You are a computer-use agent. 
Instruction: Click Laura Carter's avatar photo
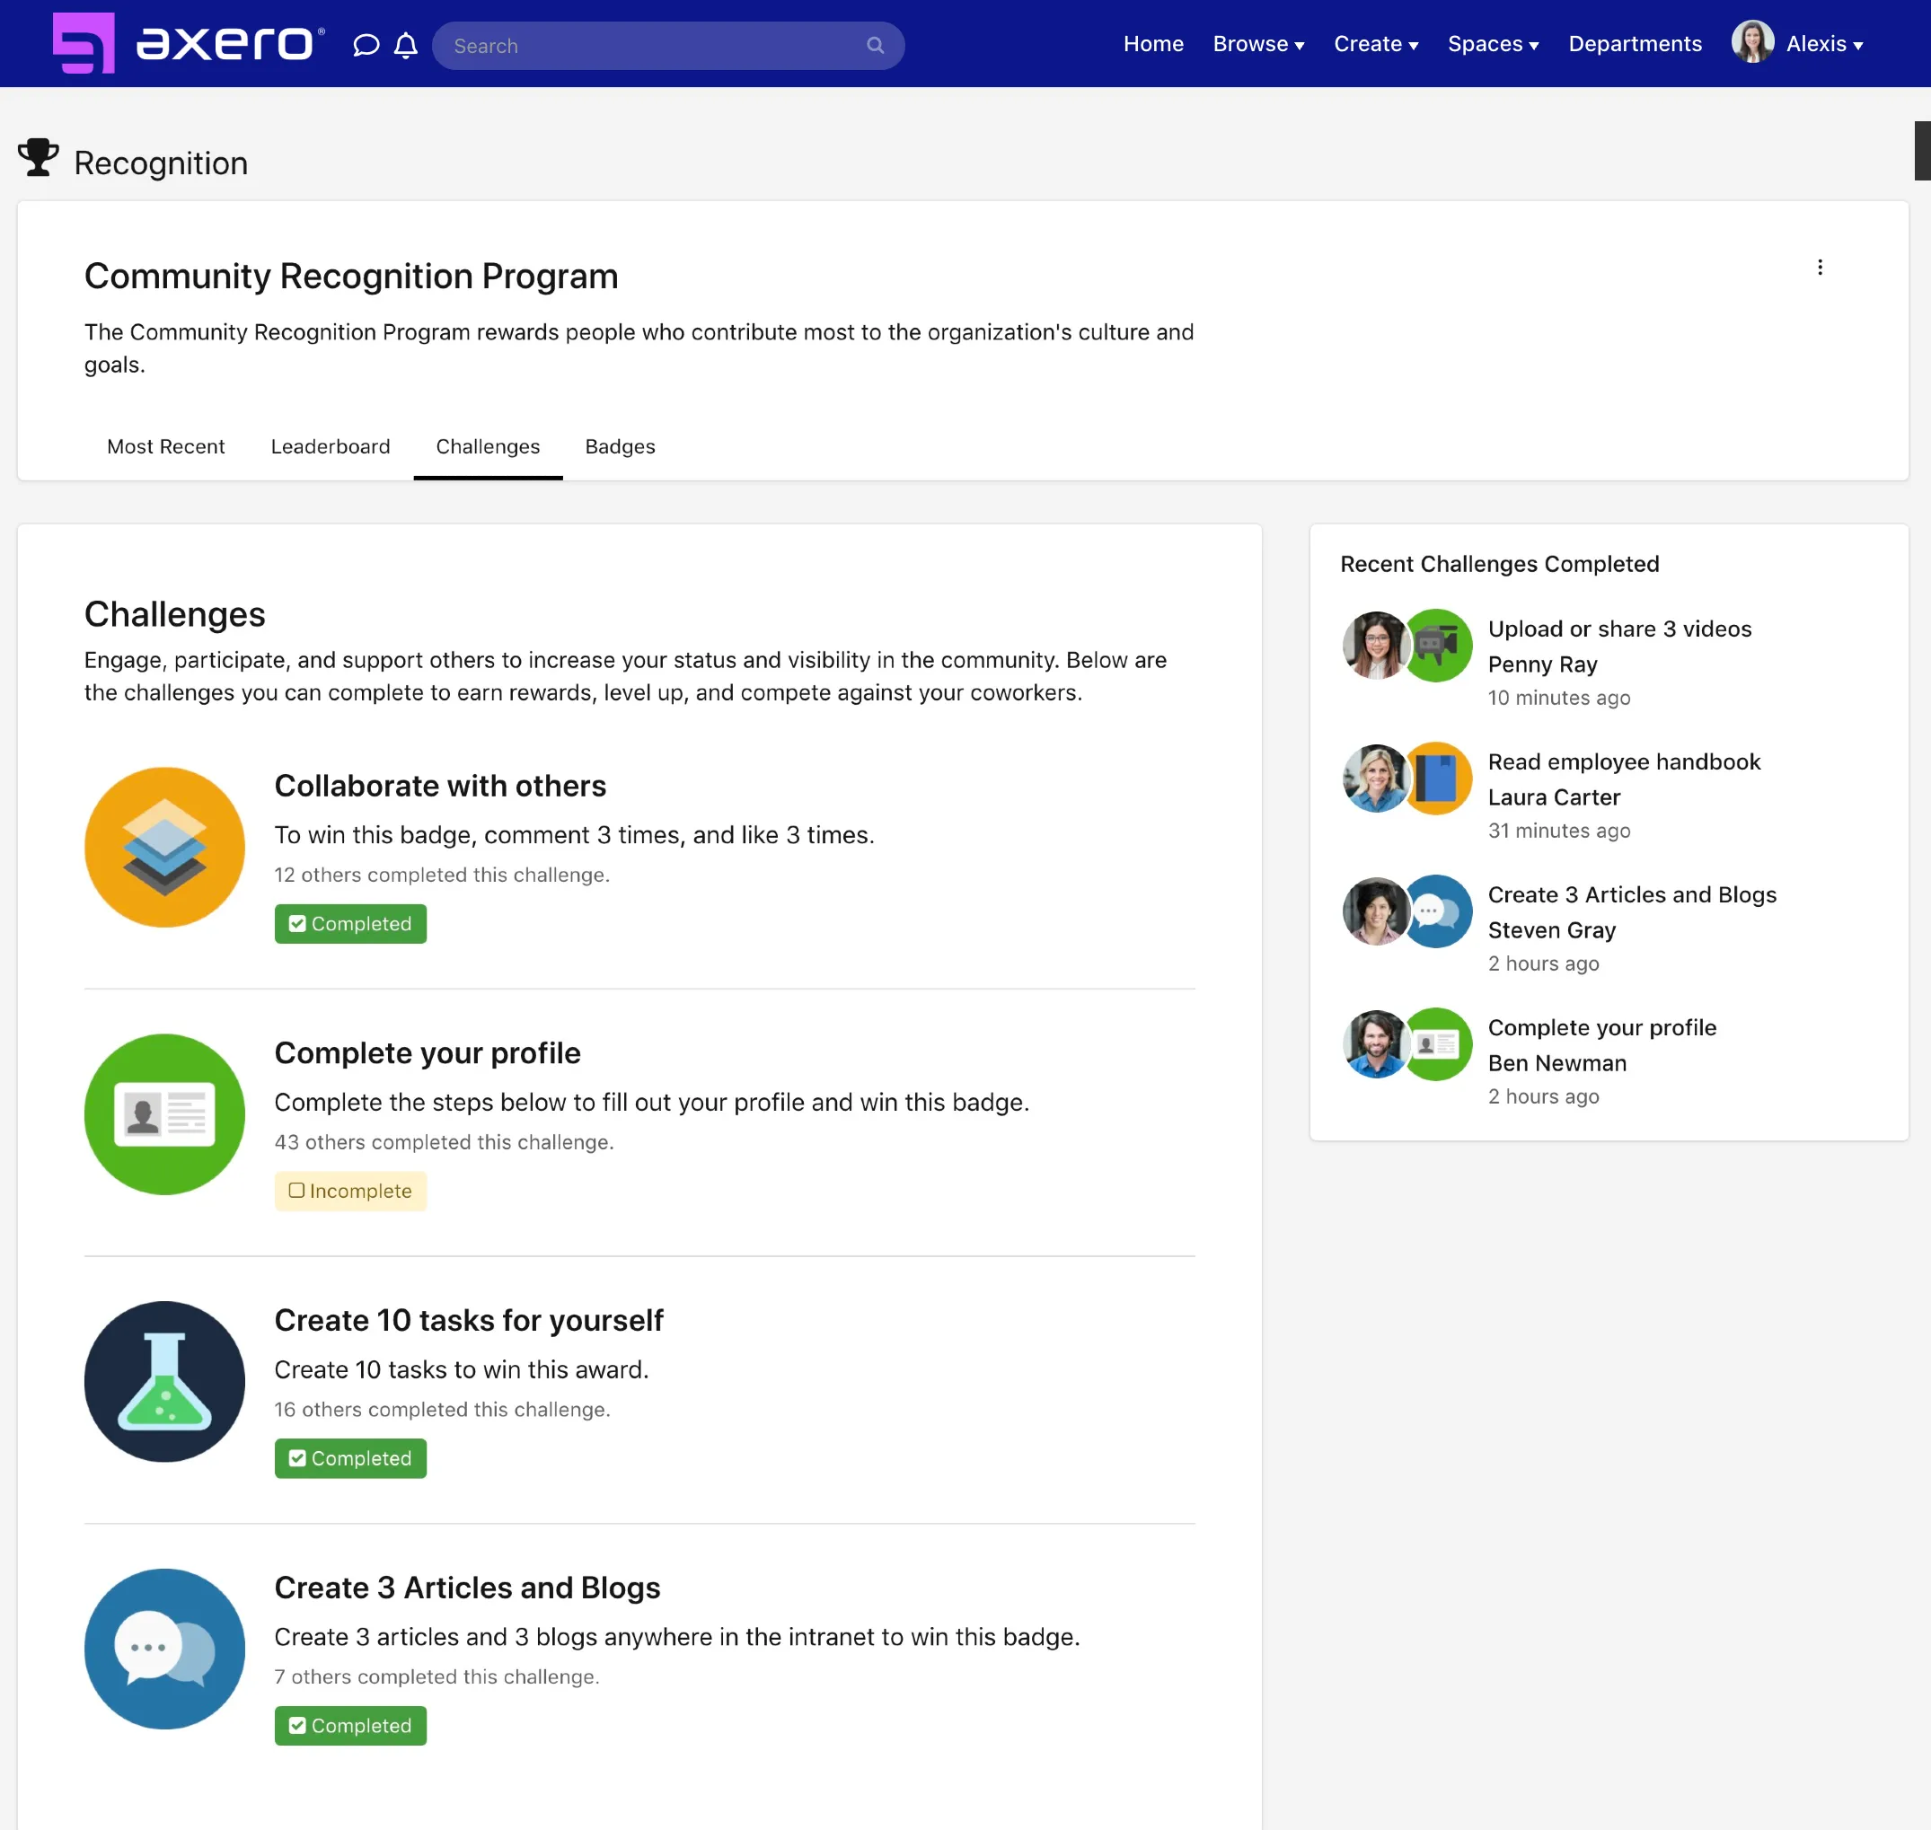pos(1375,779)
